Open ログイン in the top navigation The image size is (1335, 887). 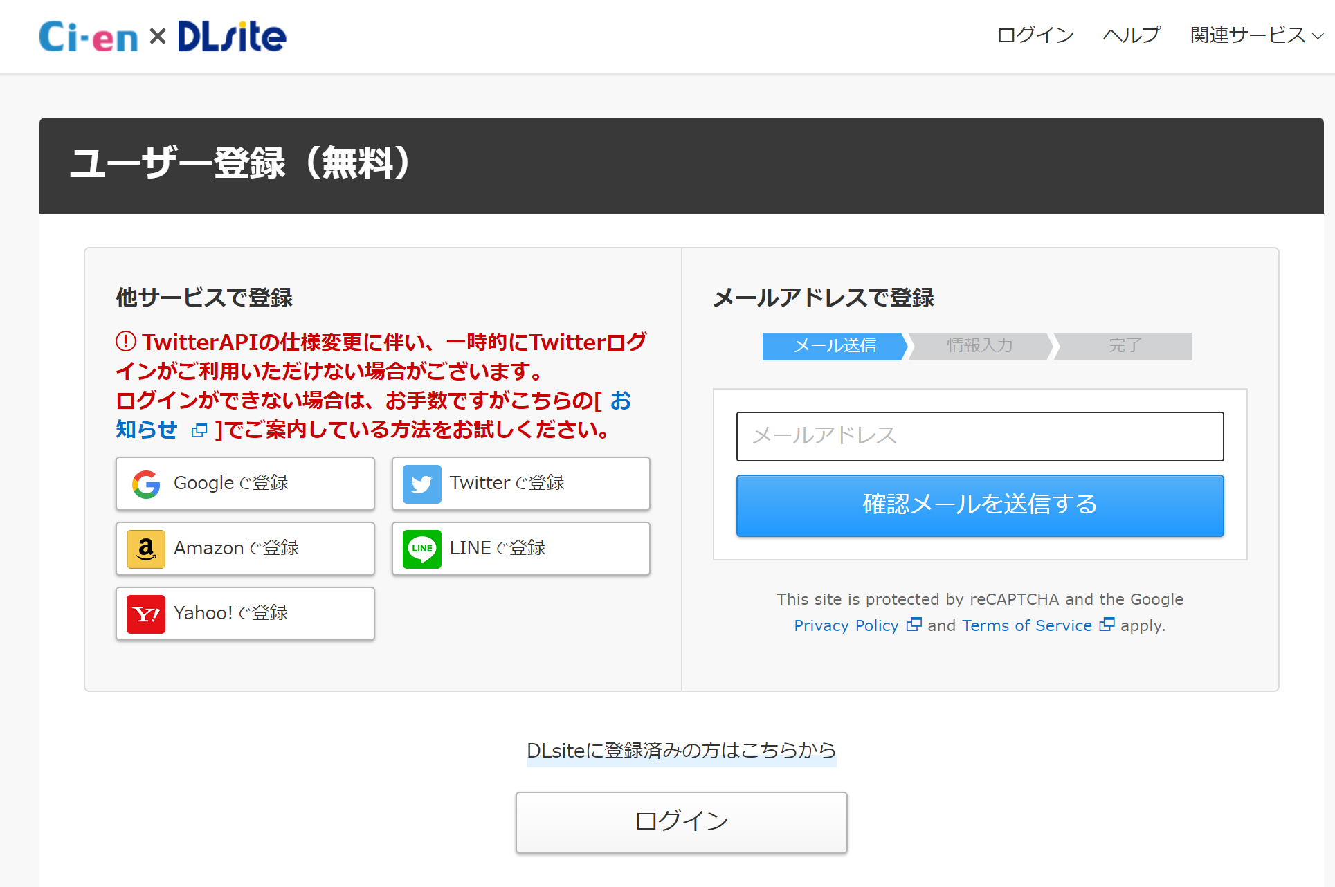click(x=1035, y=35)
